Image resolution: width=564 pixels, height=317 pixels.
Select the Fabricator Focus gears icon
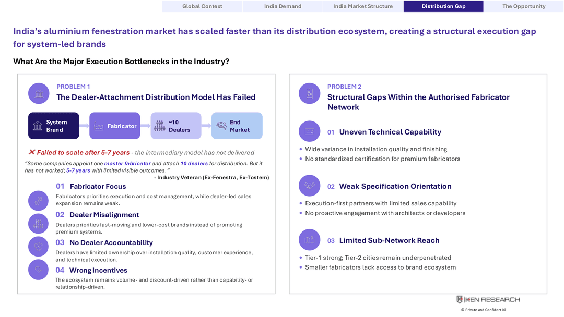pos(39,201)
